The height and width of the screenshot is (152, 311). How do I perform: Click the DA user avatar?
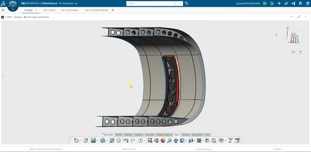(265, 3)
